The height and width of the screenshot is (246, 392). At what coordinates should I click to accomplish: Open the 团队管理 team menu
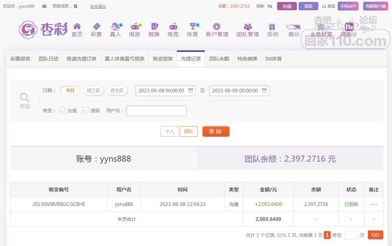click(x=248, y=30)
